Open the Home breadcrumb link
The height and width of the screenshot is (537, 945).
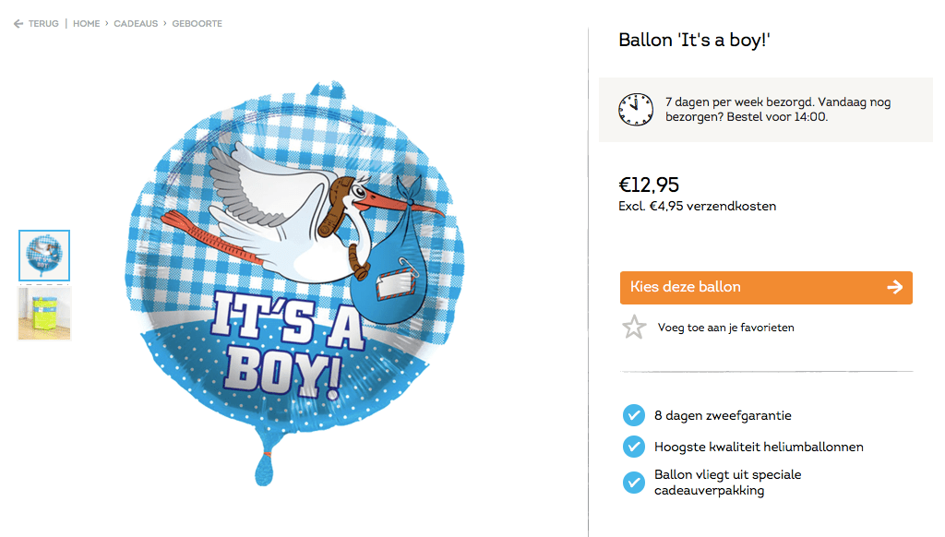[x=86, y=24]
